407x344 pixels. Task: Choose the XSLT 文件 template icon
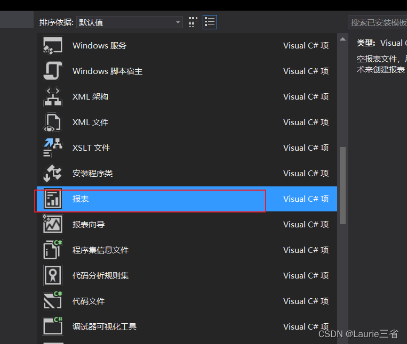coord(53,148)
